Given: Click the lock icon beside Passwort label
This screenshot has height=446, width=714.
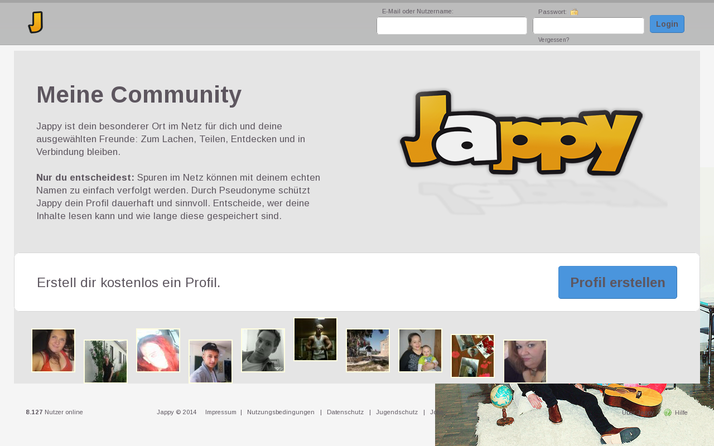Looking at the screenshot, I should [x=575, y=12].
